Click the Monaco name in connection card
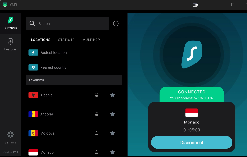The height and width of the screenshot is (157, 247). pos(192,122)
